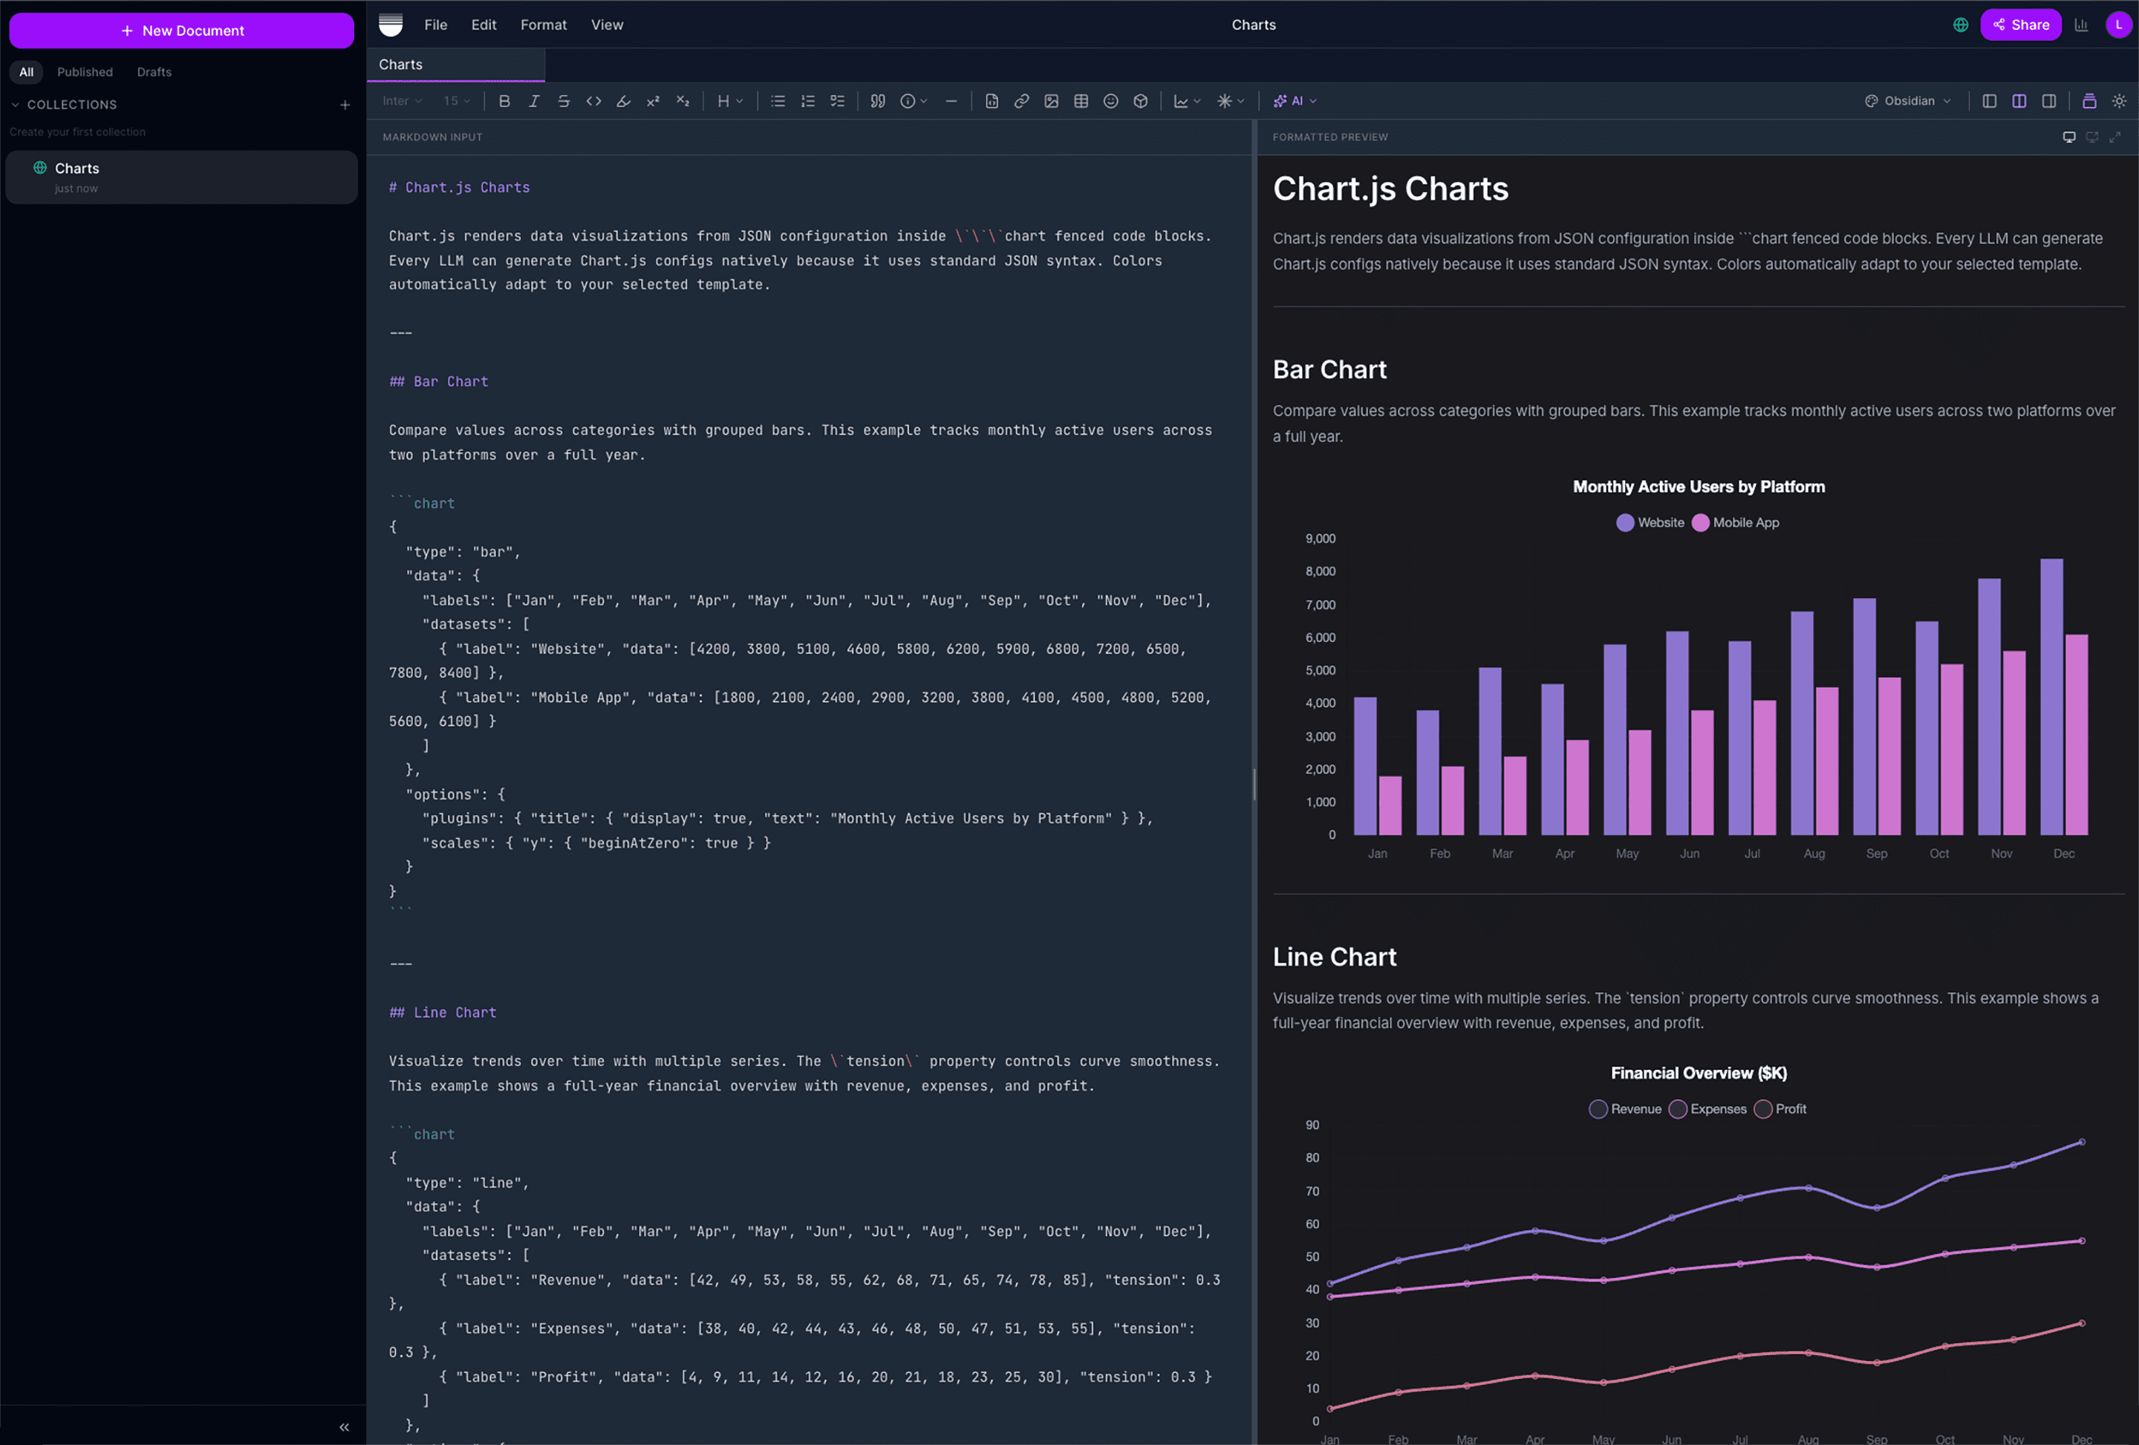The height and width of the screenshot is (1445, 2139).
Task: Expand the heading level dropdown
Action: click(730, 101)
